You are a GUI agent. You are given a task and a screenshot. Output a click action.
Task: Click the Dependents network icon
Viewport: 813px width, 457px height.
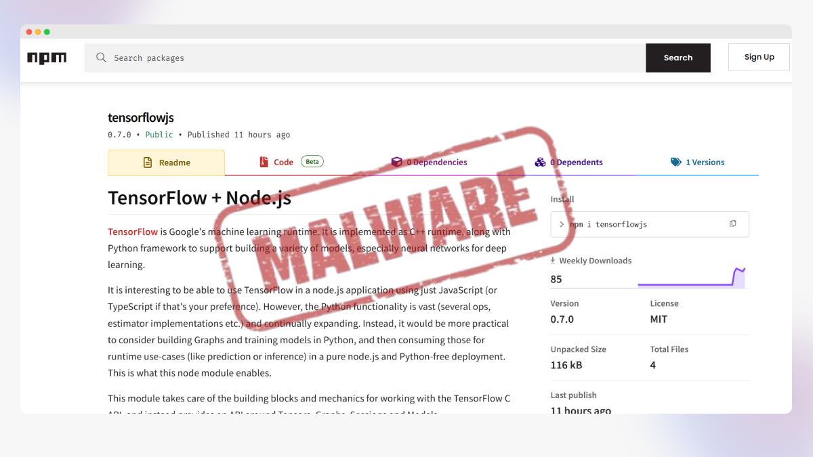coord(540,162)
